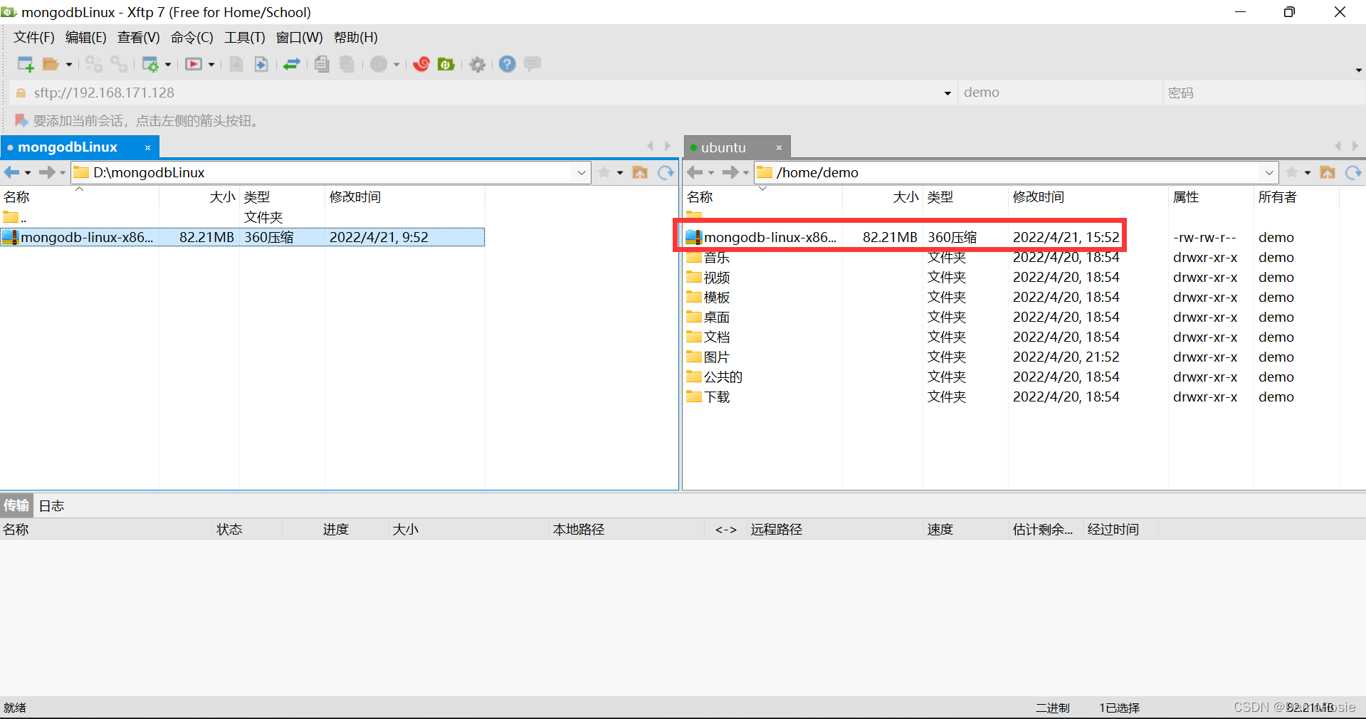Viewport: 1366px width, 719px height.
Task: Switch to the 日志 tab
Action: coord(51,505)
